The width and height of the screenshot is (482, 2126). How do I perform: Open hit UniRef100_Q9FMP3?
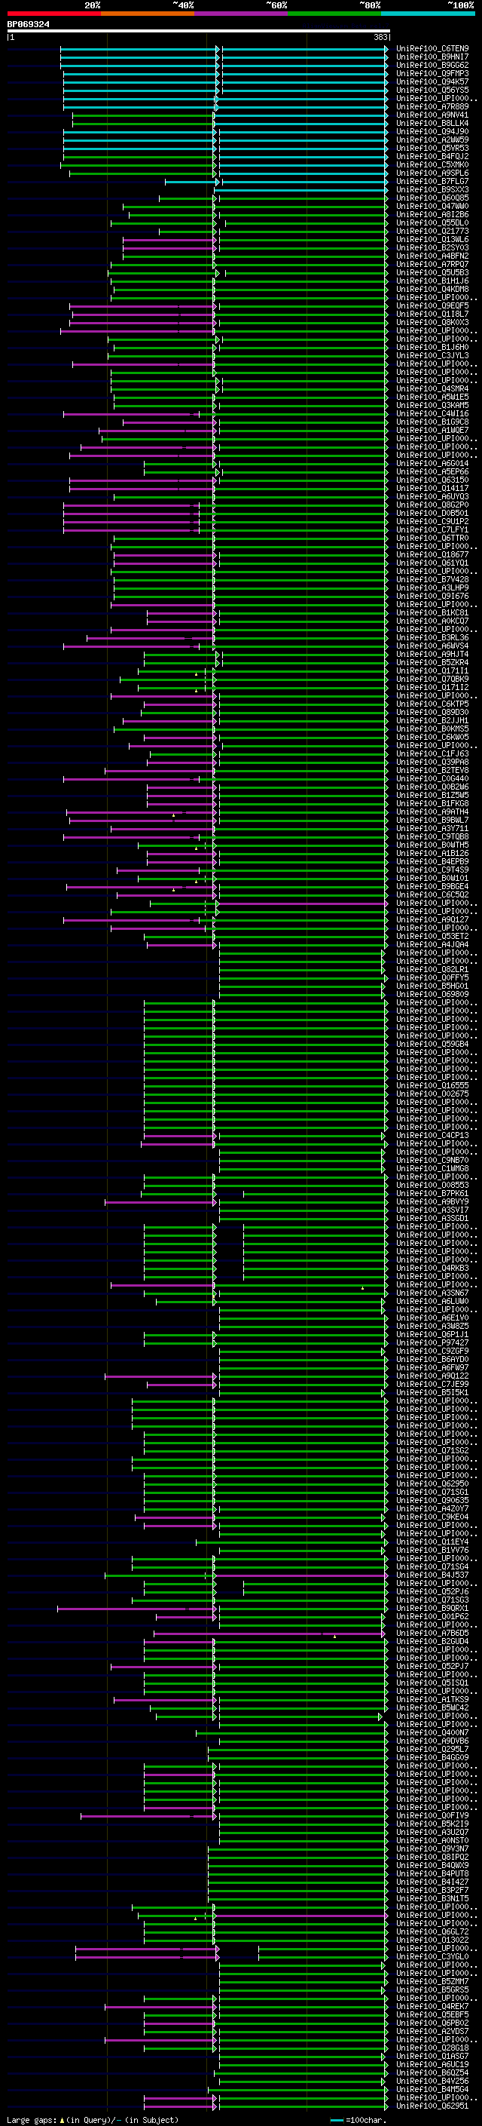tap(432, 73)
